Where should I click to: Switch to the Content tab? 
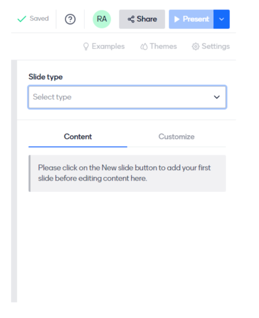click(78, 137)
